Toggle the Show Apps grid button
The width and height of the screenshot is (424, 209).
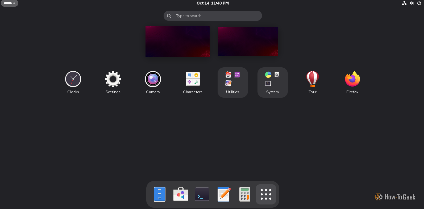(266, 194)
